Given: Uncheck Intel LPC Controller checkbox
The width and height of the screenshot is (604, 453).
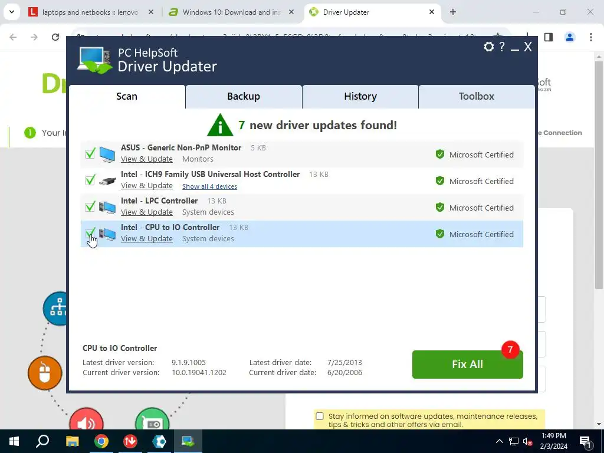Looking at the screenshot, I should (x=90, y=207).
